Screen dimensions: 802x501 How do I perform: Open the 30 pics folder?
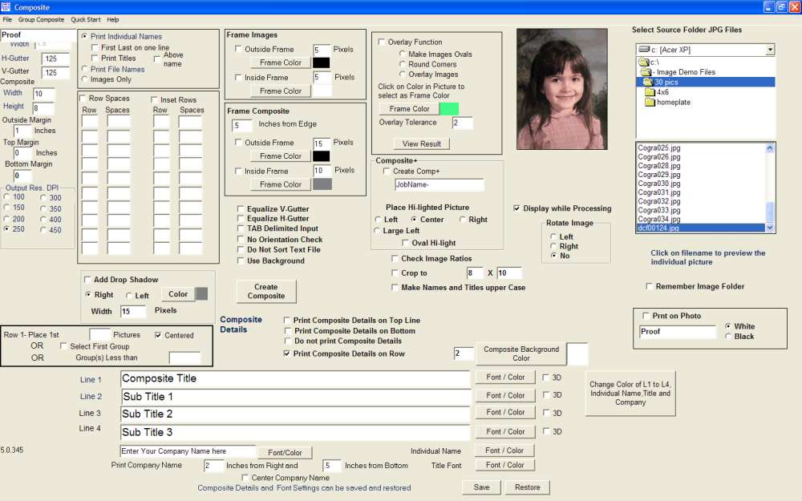[666, 82]
